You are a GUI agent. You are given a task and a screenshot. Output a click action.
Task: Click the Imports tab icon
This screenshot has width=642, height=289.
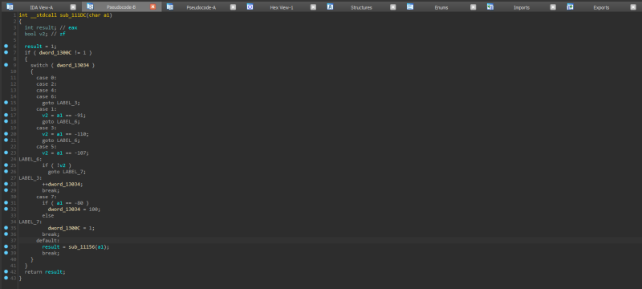490,6
